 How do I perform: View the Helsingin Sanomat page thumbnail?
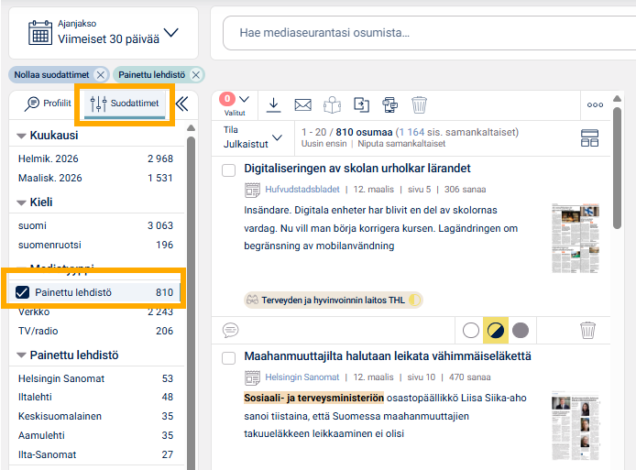(x=576, y=426)
